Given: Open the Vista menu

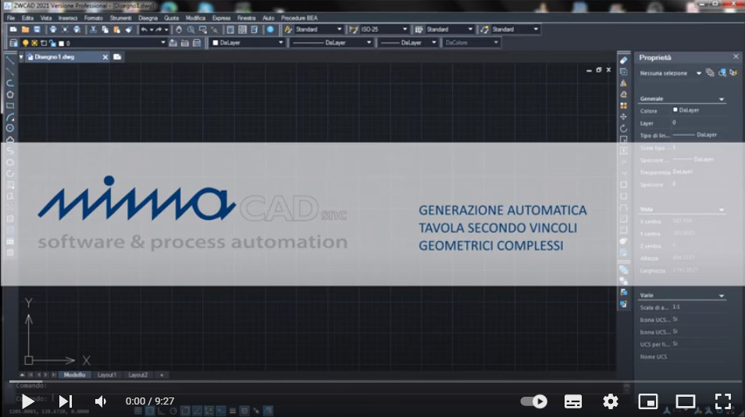Looking at the screenshot, I should [x=46, y=18].
